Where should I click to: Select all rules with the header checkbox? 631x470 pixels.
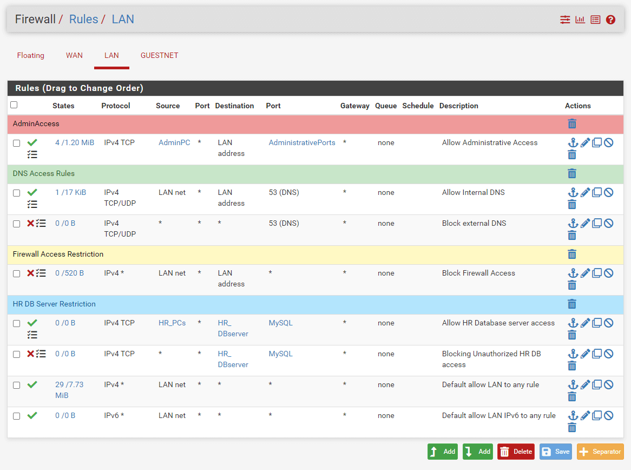[x=14, y=105]
